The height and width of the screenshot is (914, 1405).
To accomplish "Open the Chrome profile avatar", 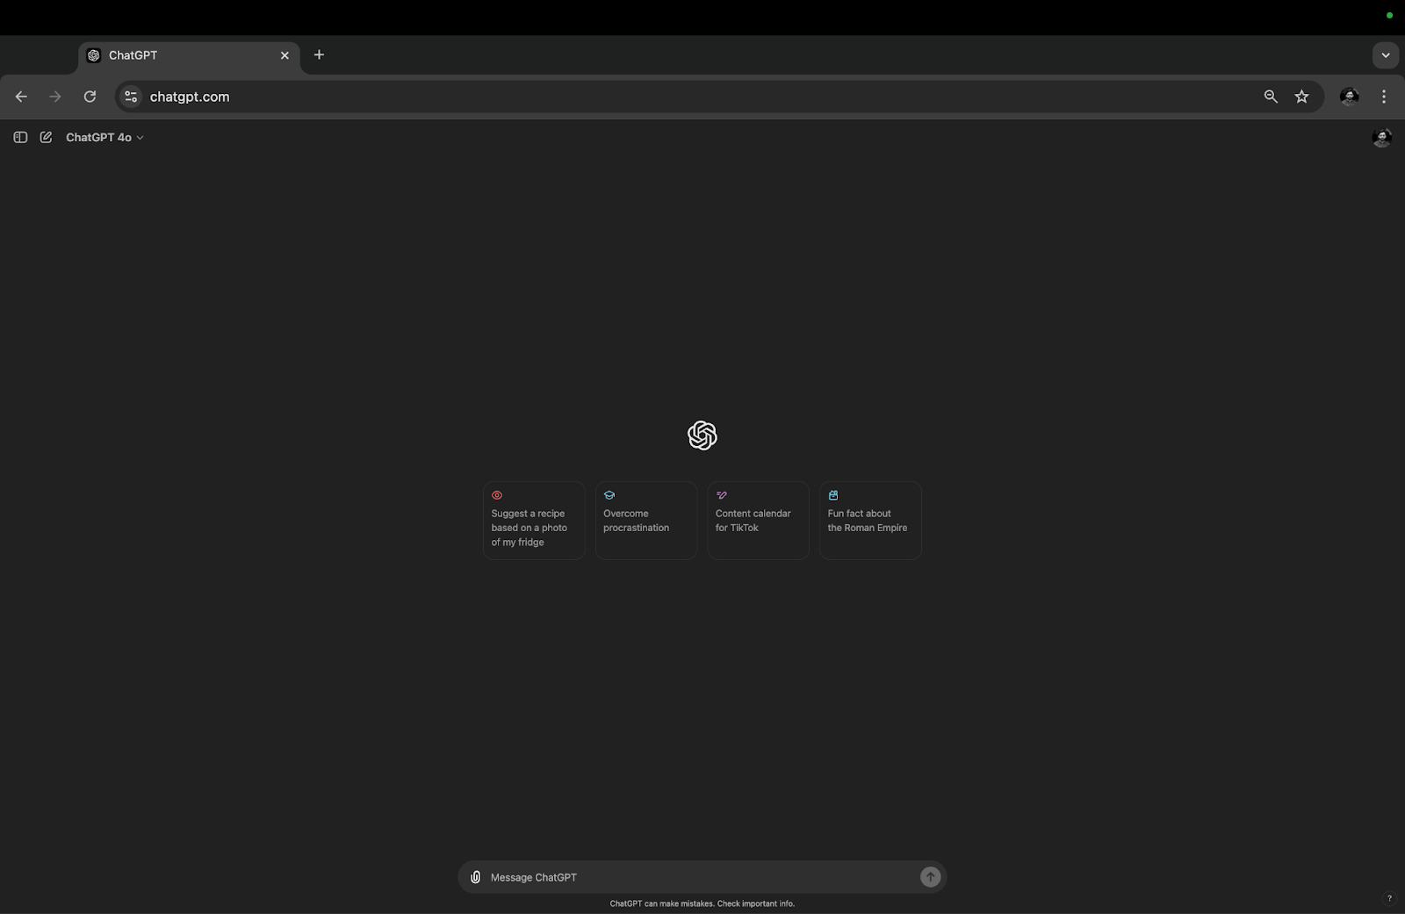I will 1350,97.
